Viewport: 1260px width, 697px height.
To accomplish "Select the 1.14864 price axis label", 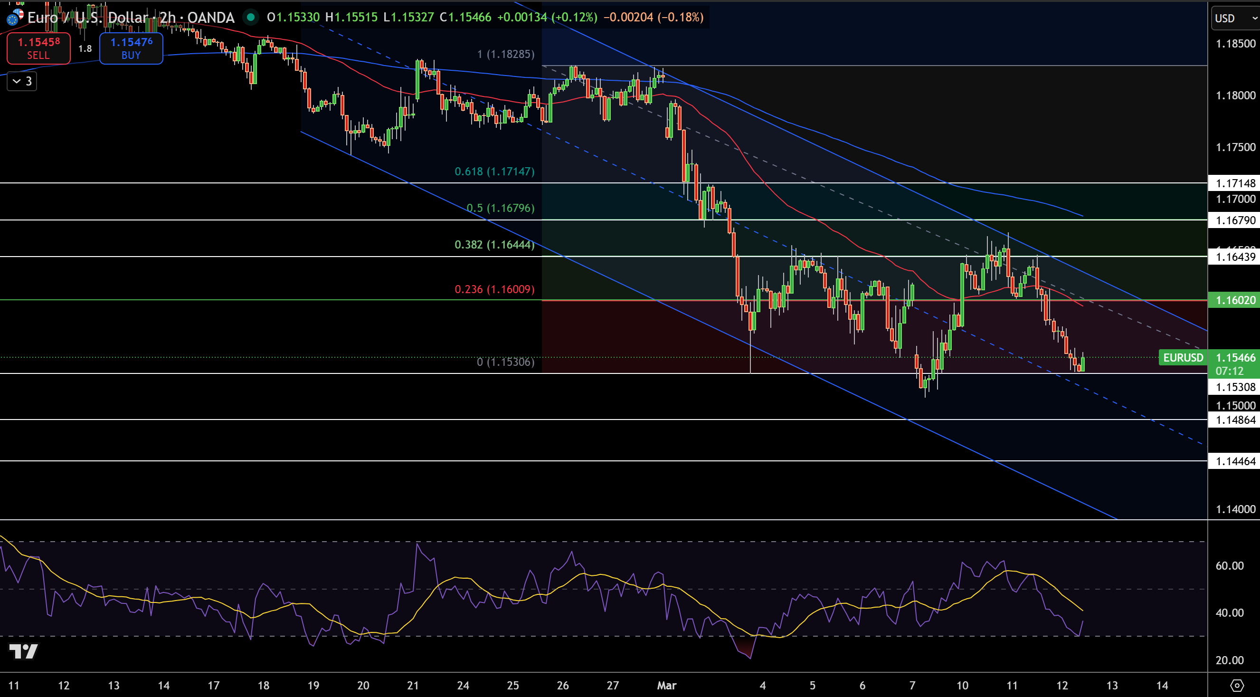I will coord(1235,420).
